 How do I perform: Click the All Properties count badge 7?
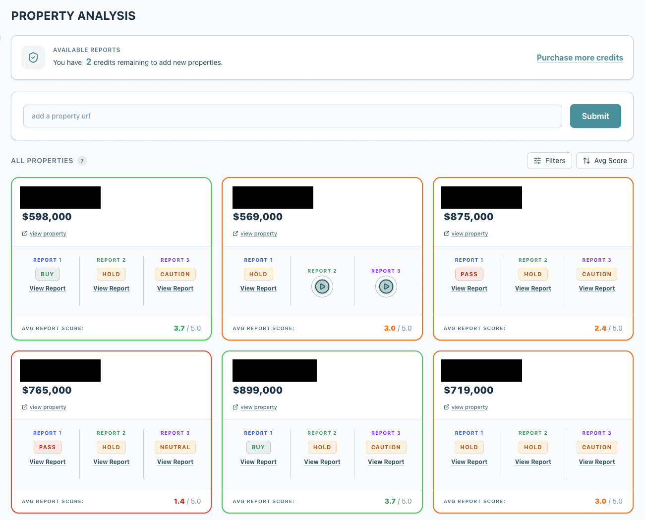click(x=82, y=161)
